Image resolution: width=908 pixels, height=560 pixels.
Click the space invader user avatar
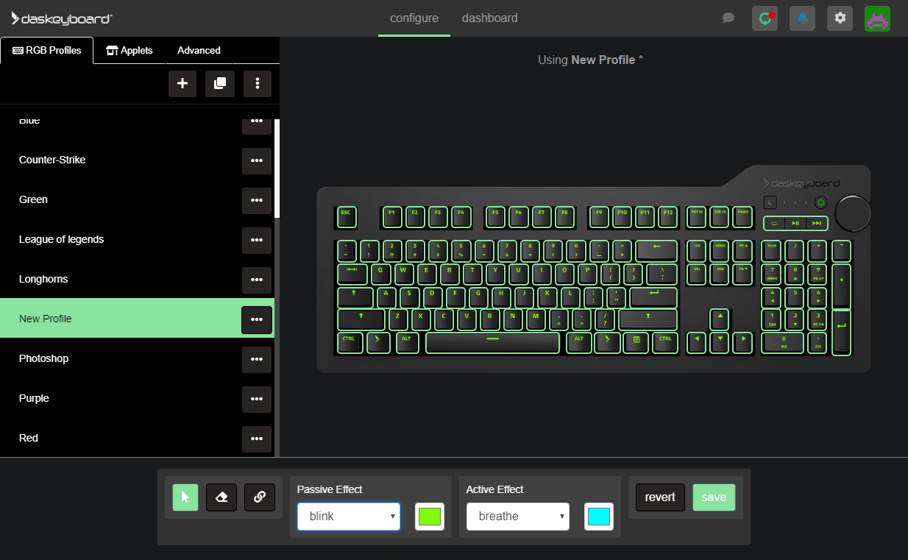(x=877, y=18)
